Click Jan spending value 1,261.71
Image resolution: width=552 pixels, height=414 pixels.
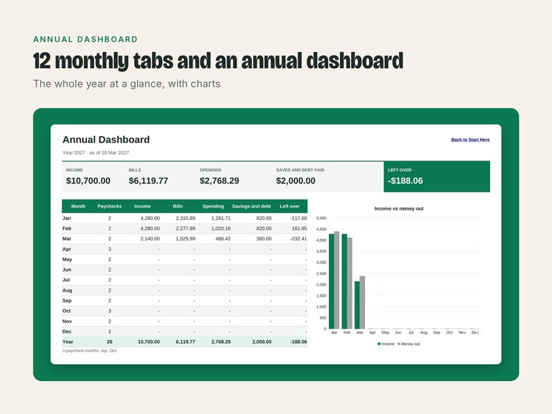[220, 218]
